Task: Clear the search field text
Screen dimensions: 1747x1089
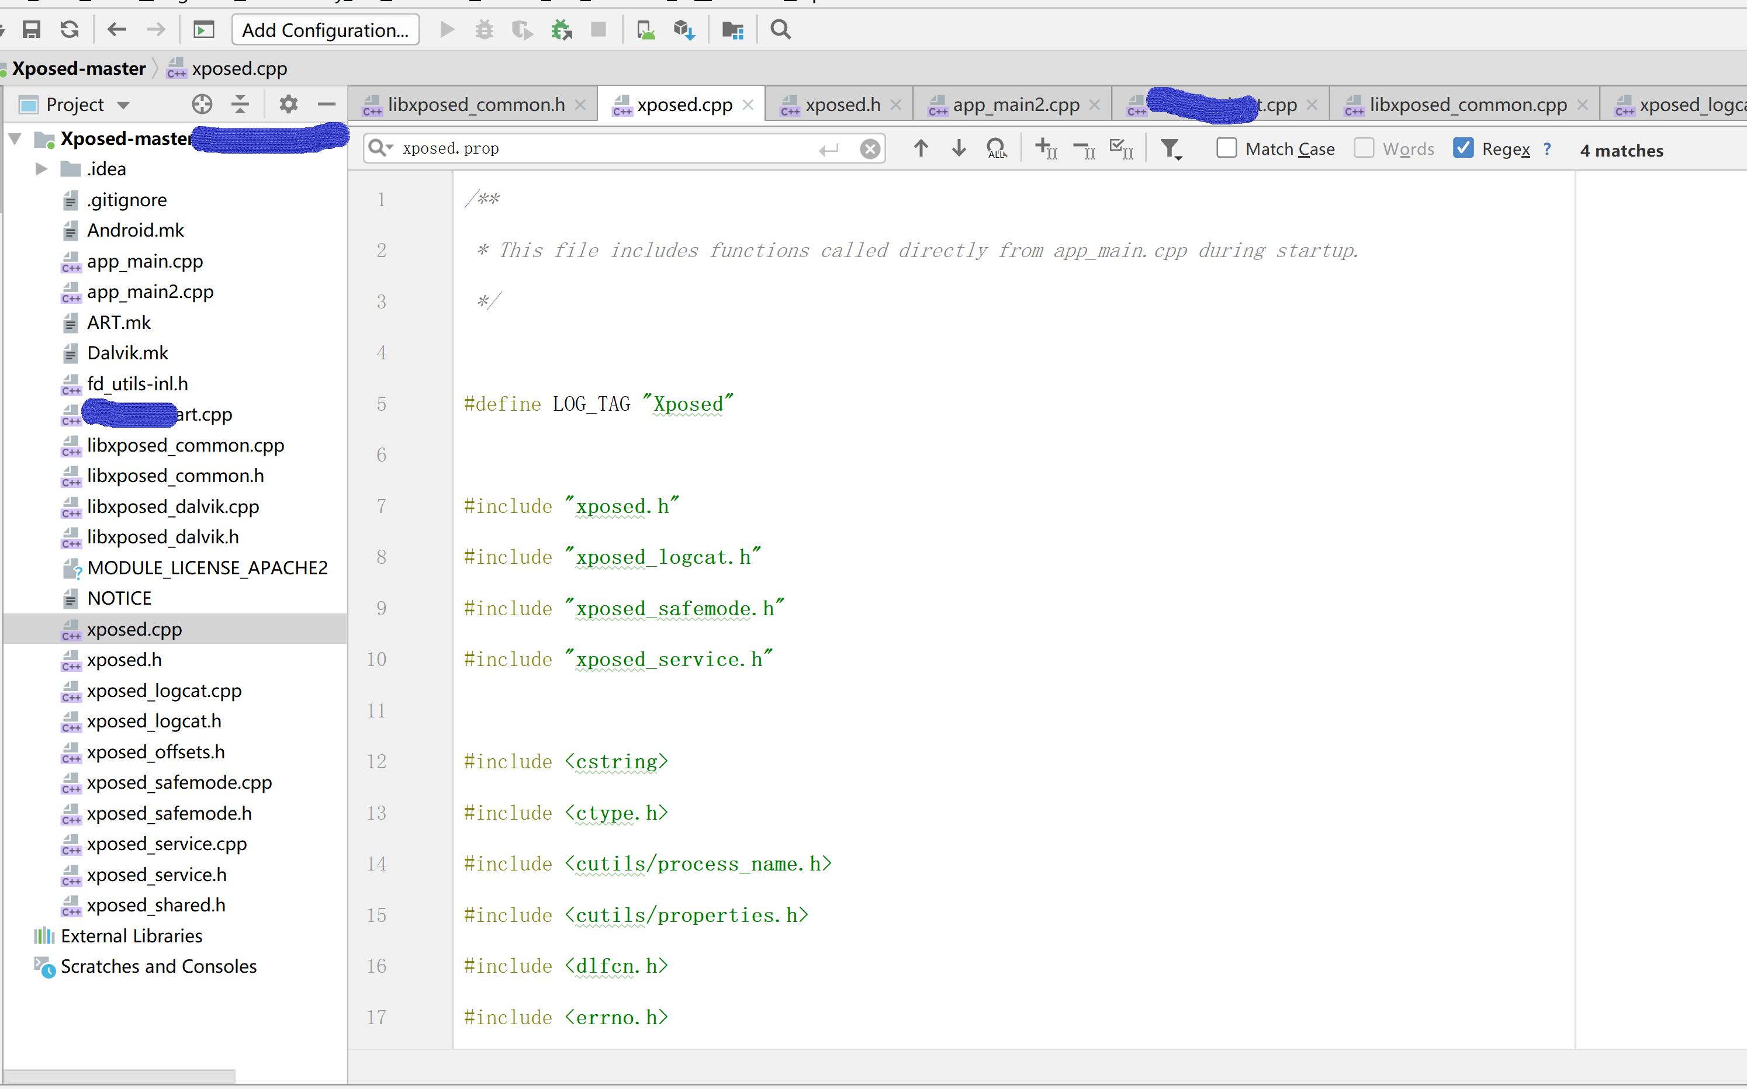Action: (870, 148)
